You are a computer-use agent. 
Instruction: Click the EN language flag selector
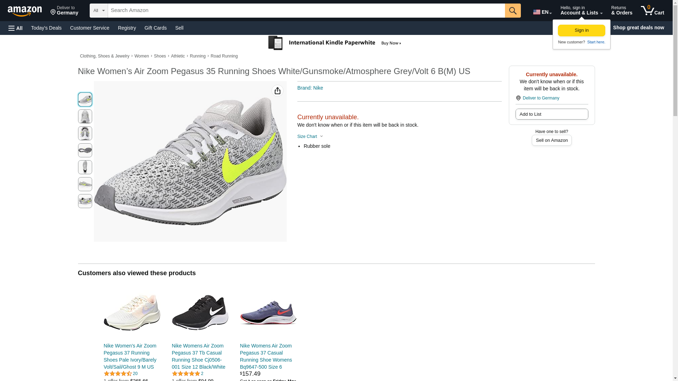(x=542, y=12)
